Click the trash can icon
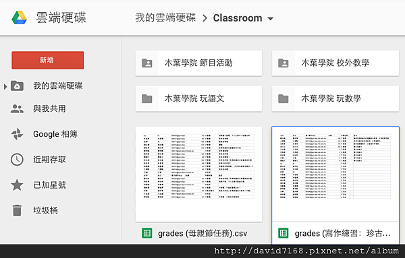This screenshot has height=258, width=405. coord(17,210)
